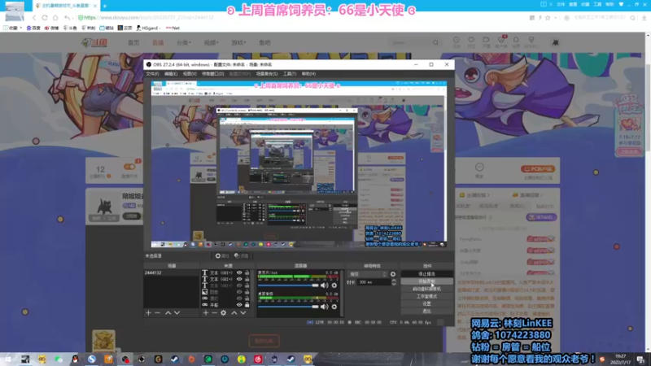
Task: Set the 桌面音频 volume slider
Action: [x=288, y=307]
